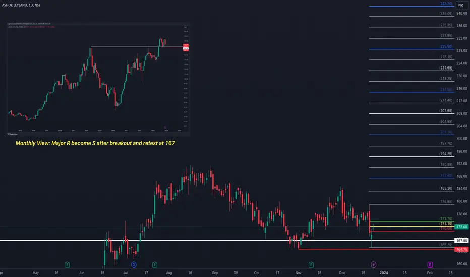Select the blue level label (228.50)

446,46
